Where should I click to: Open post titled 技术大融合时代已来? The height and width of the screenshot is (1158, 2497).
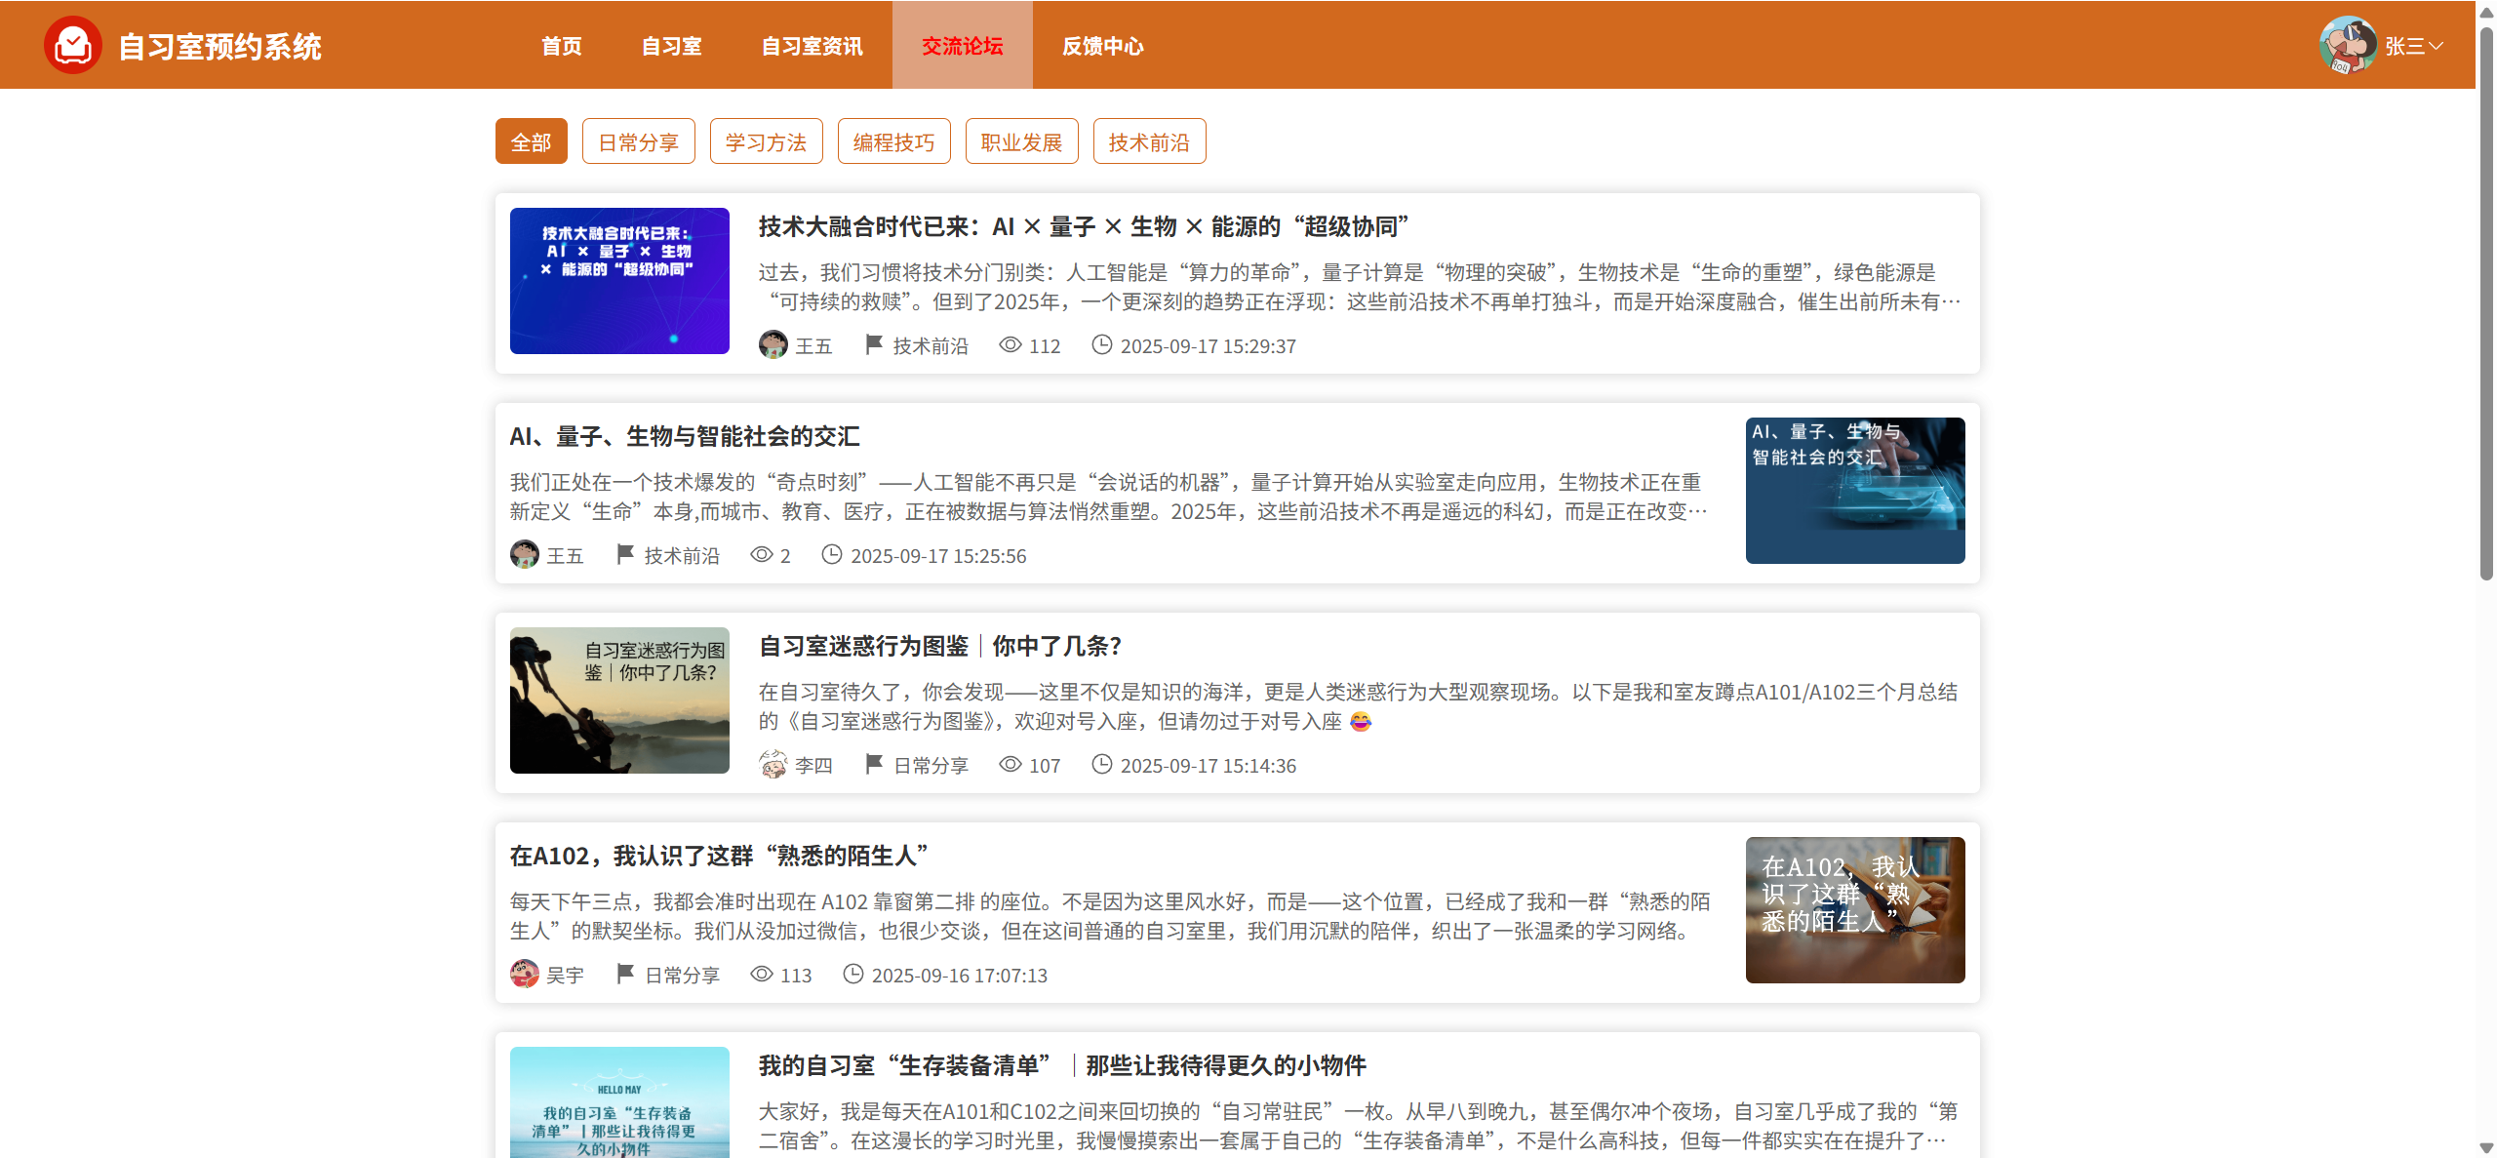click(1083, 226)
